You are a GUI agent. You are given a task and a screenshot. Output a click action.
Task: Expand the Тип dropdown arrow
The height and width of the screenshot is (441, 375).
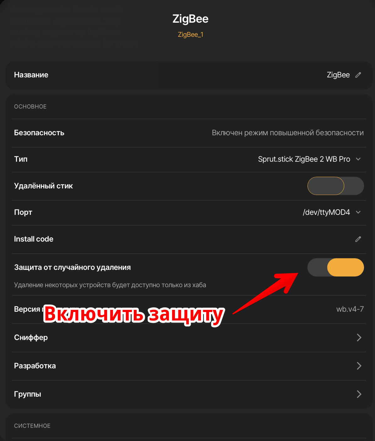click(358, 159)
